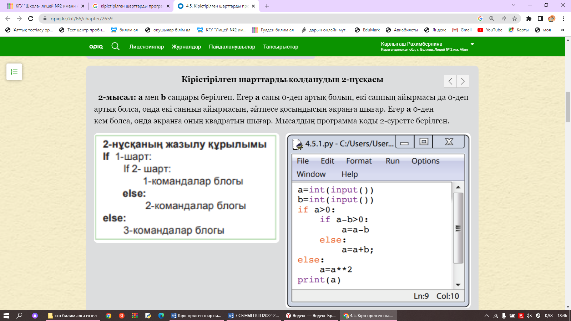
Task: Open the Chrome three-dot menu
Action: (563, 19)
